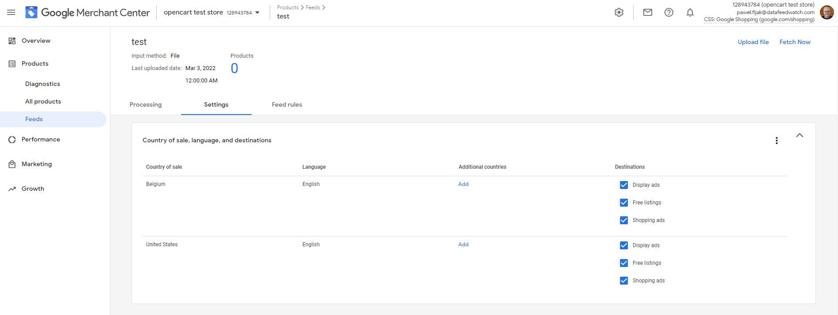Open the three-dot options menu in card
This screenshot has height=315, width=838.
777,141
